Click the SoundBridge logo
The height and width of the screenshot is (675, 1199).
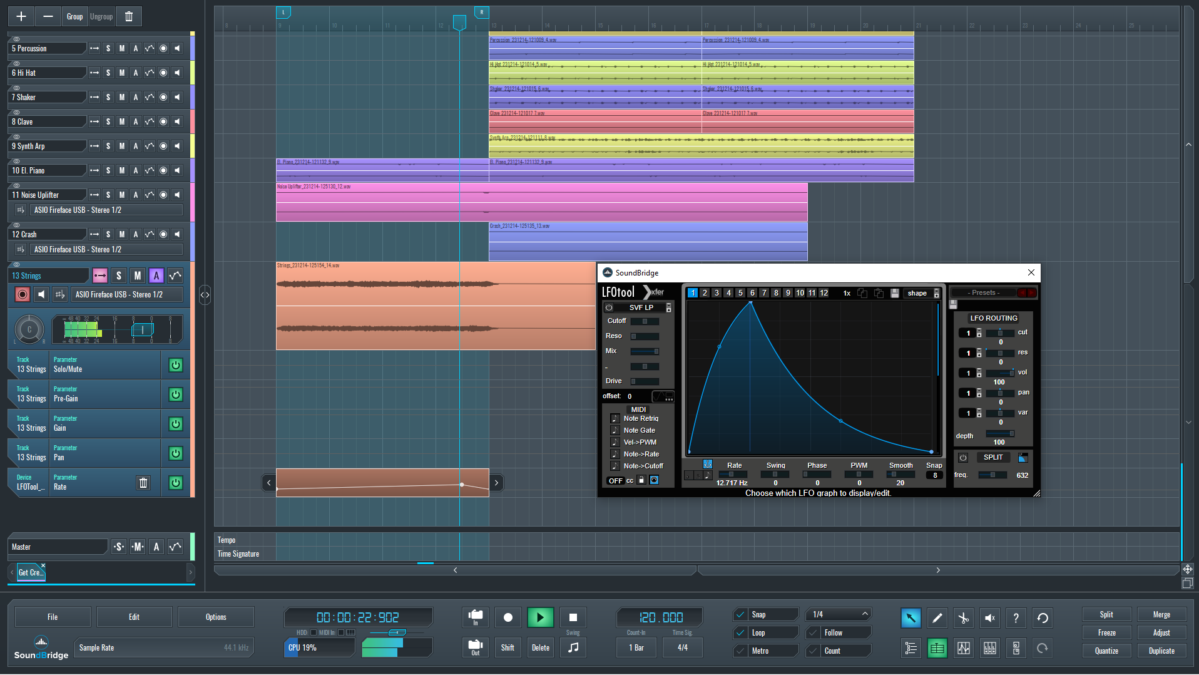click(x=41, y=648)
